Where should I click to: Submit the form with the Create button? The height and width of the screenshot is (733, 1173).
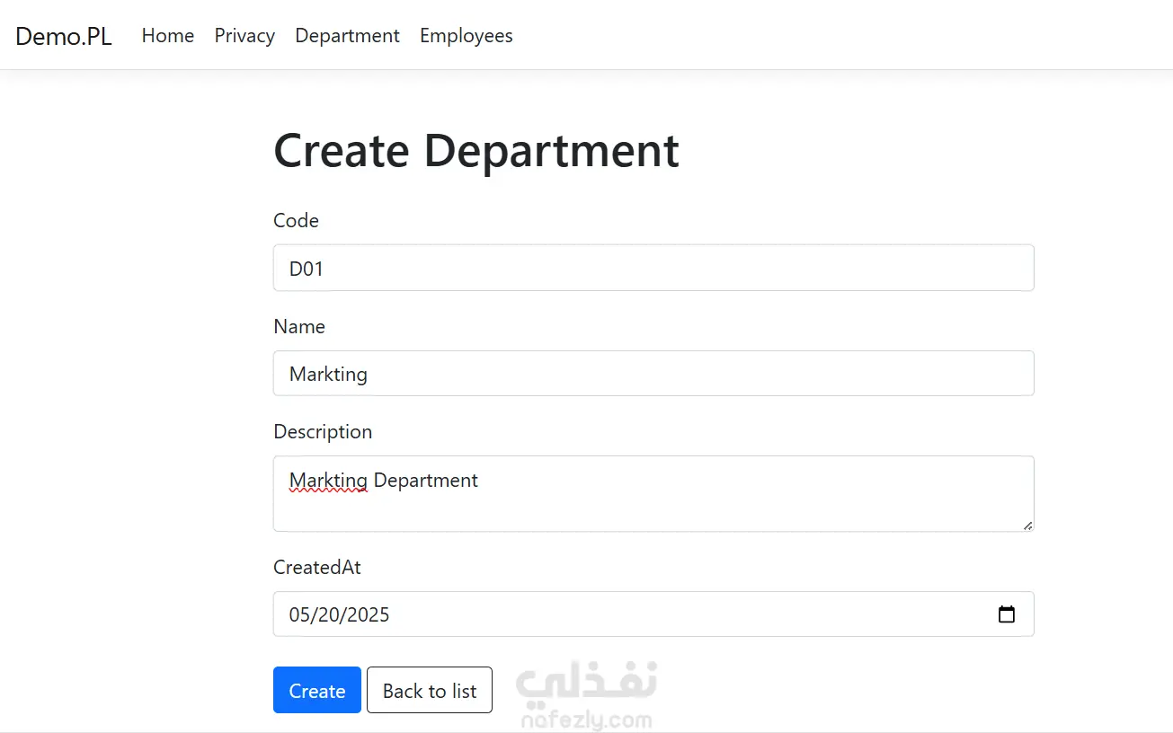coord(317,690)
